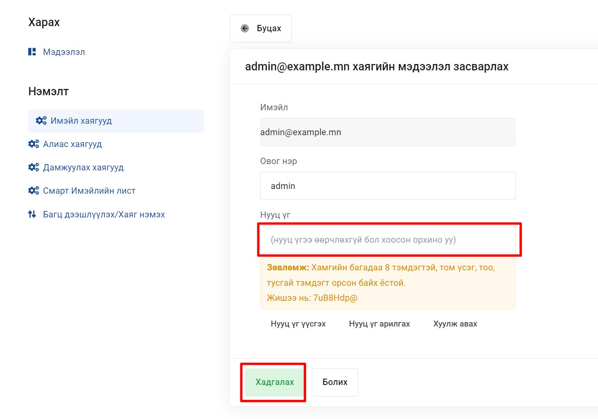Go to Дамжуулах хаягууд
This screenshot has height=419, width=598.
(x=83, y=168)
